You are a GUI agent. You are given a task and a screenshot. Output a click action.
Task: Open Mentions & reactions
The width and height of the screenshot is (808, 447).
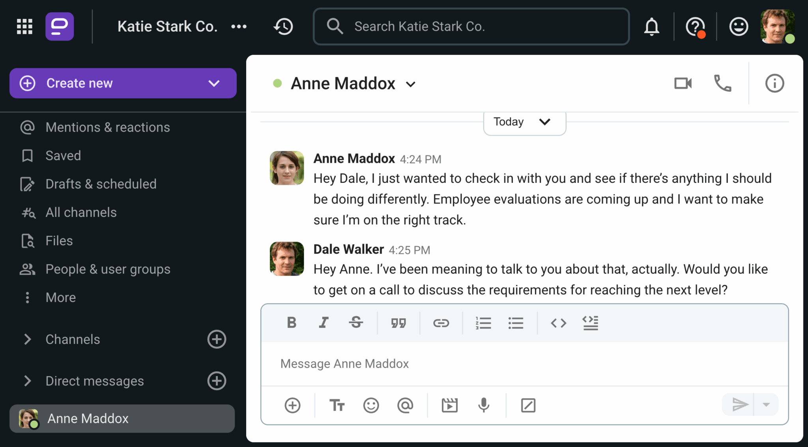coord(107,127)
